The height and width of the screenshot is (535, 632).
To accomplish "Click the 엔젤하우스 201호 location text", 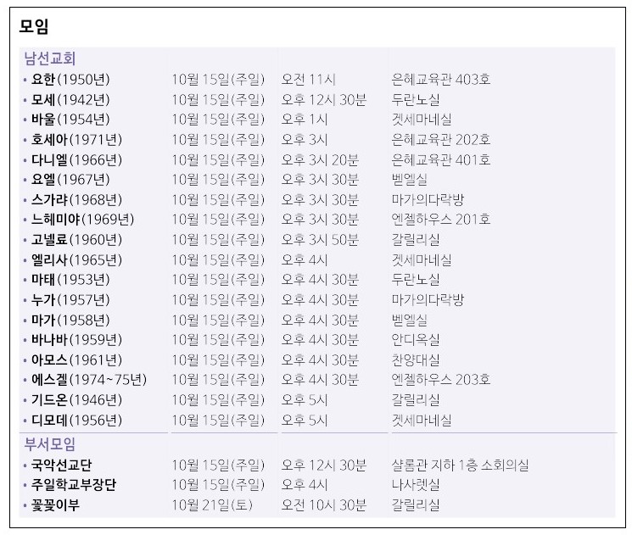I will pyautogui.click(x=440, y=220).
